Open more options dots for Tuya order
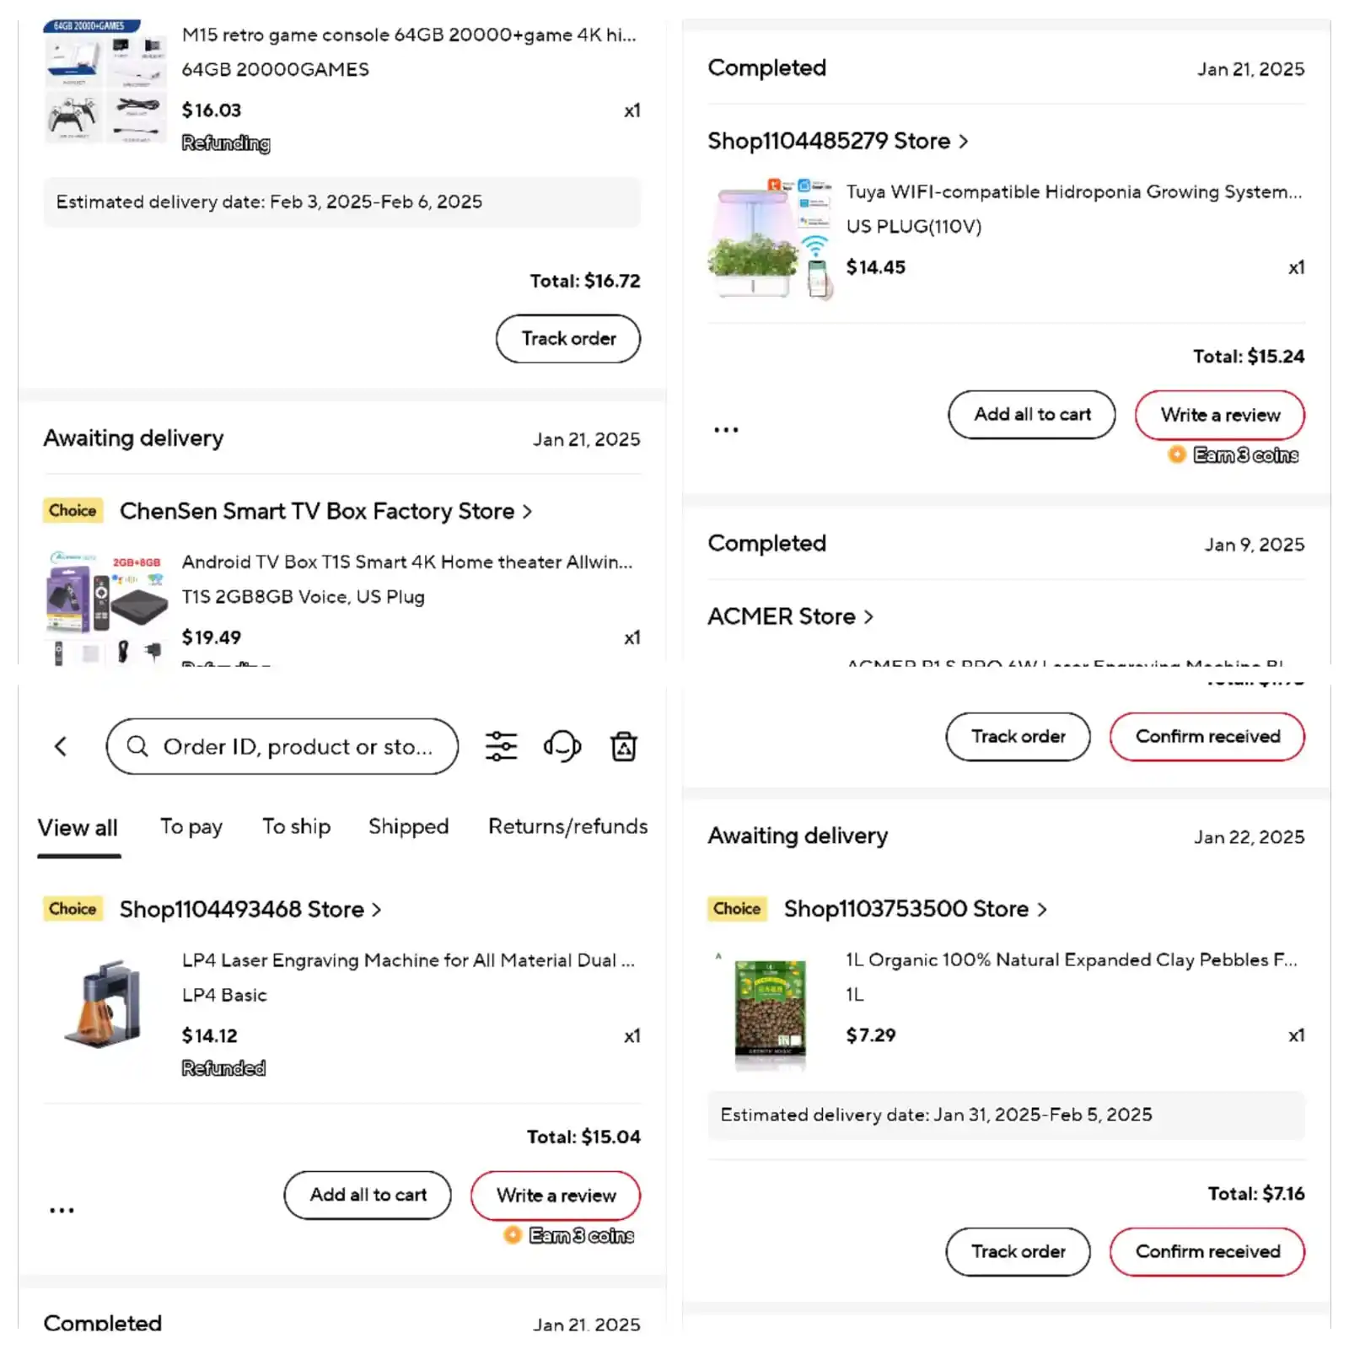Screen dimensions: 1349x1349 (x=726, y=430)
